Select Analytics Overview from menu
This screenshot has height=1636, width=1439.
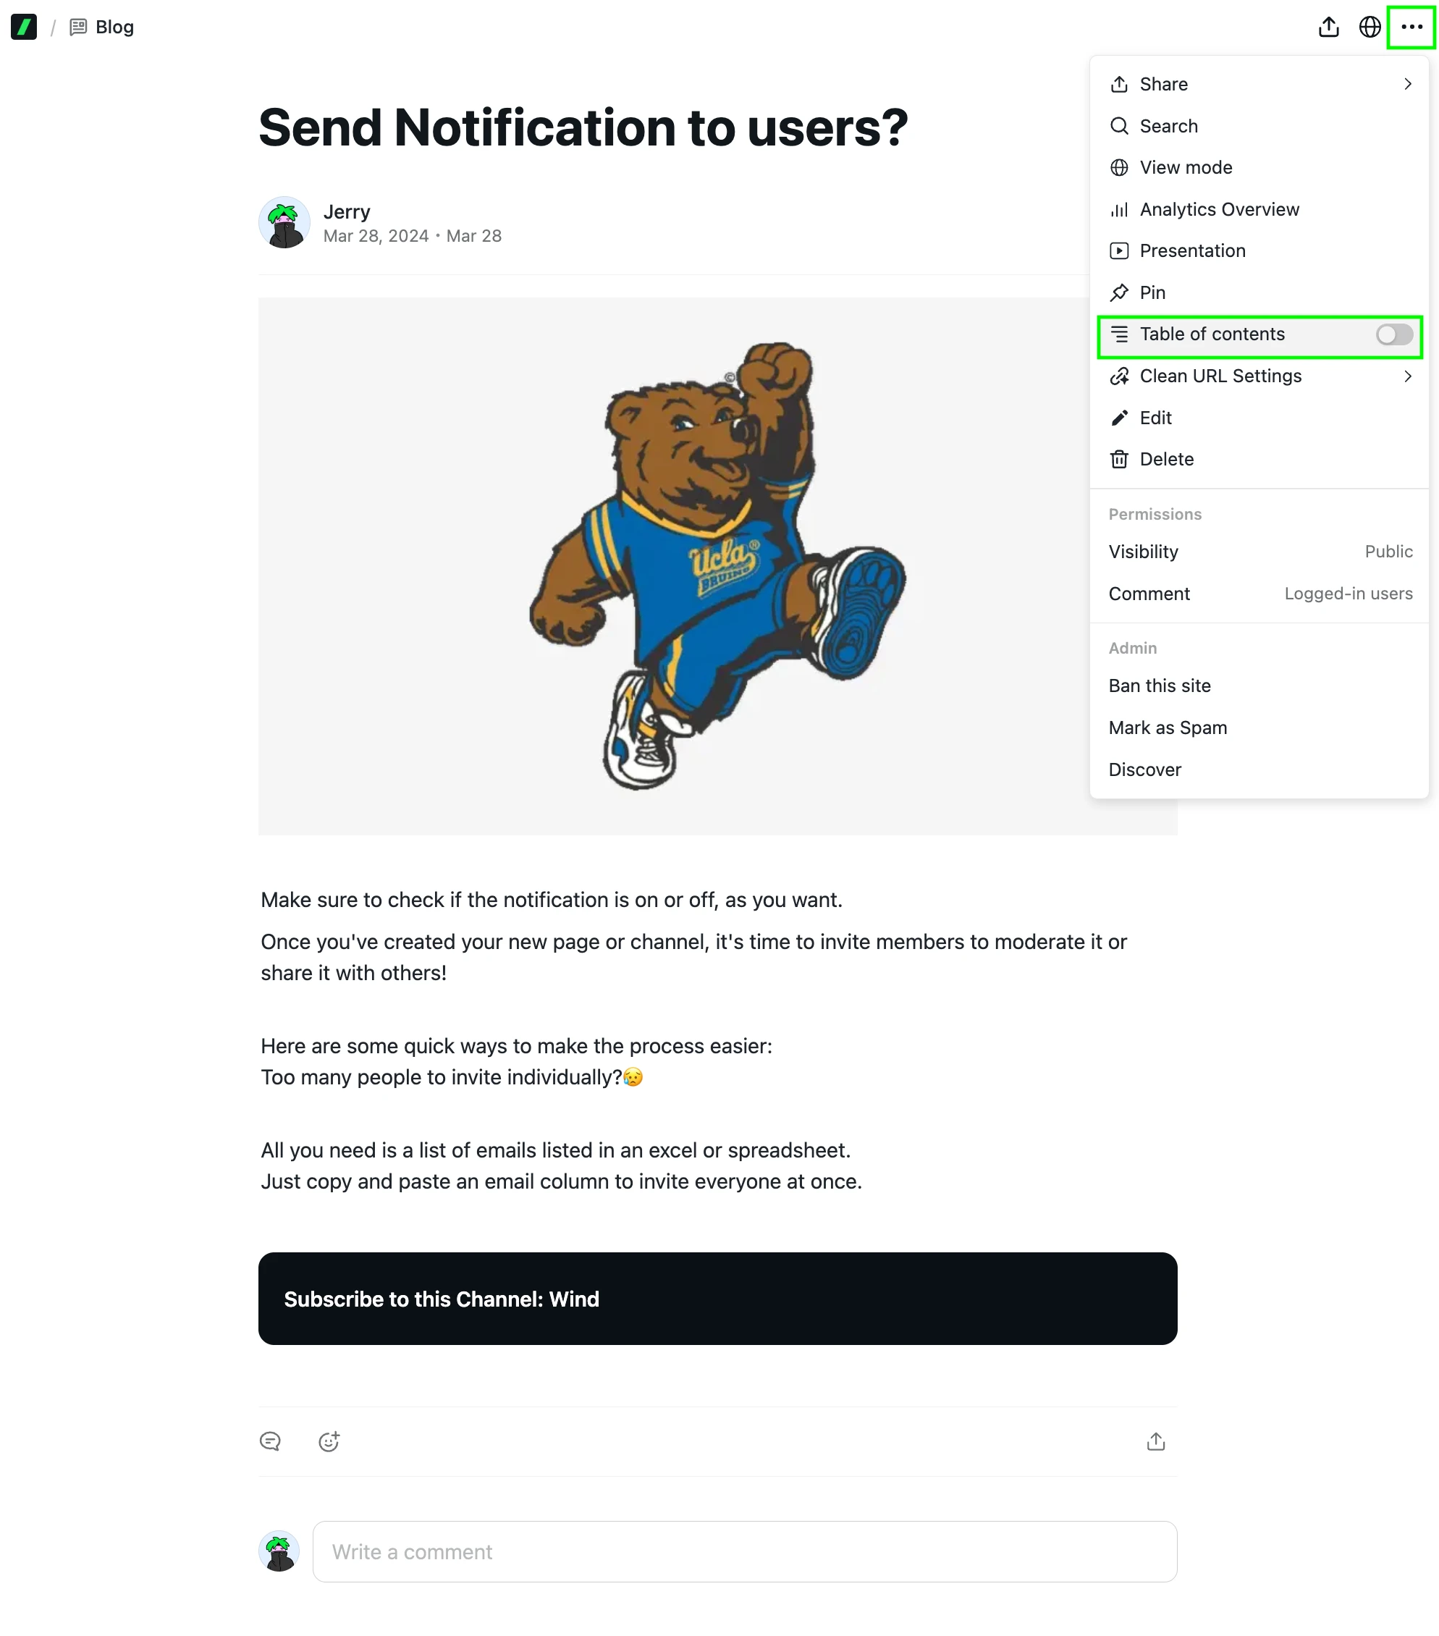pyautogui.click(x=1218, y=210)
